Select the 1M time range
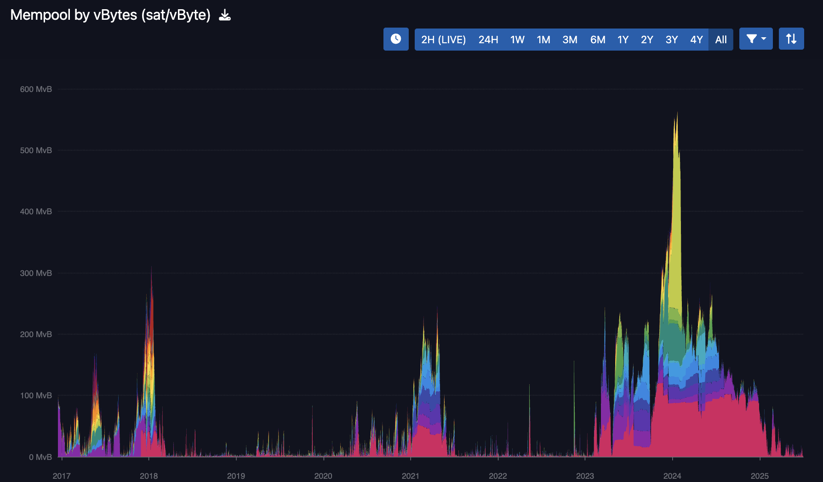This screenshot has height=482, width=823. pos(543,40)
